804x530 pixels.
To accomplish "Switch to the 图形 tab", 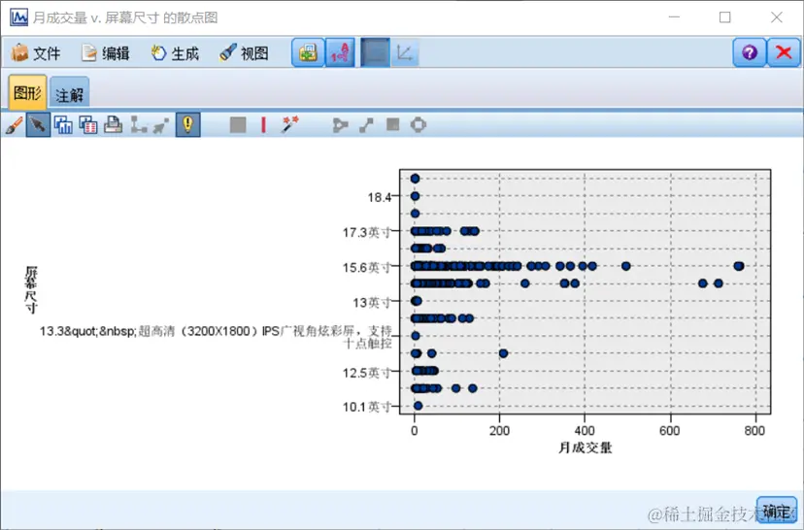I will pyautogui.click(x=28, y=93).
